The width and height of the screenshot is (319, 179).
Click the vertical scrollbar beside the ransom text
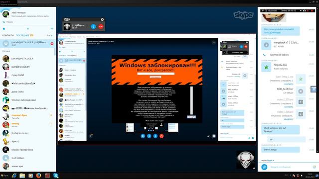tap(191, 100)
